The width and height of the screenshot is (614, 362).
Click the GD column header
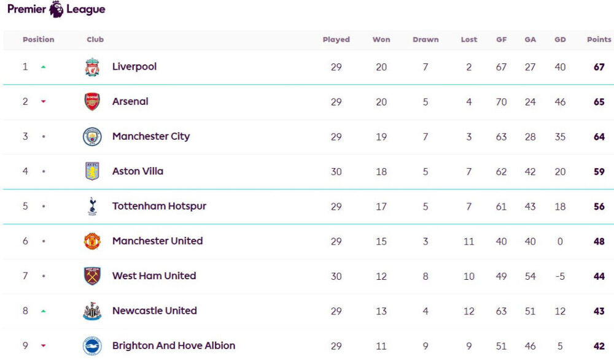click(x=560, y=39)
